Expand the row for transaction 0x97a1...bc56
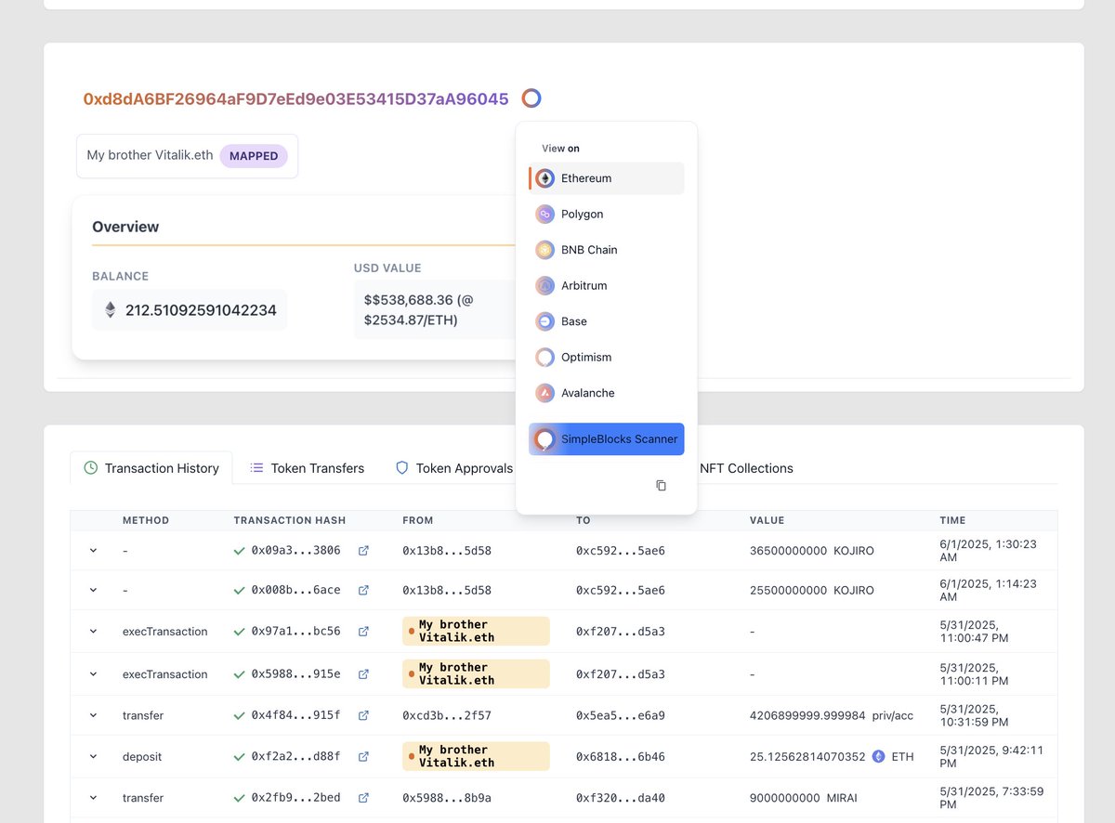The image size is (1115, 823). tap(93, 632)
